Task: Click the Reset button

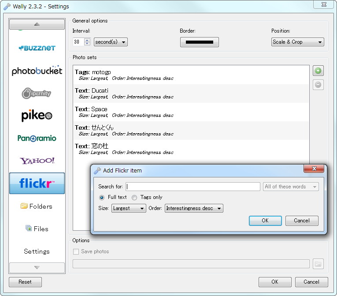Action: coord(25,282)
